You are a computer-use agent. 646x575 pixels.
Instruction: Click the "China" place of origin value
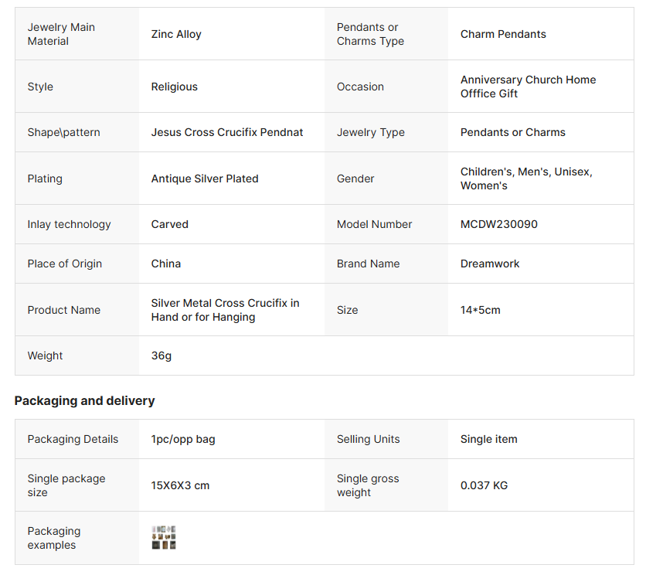click(166, 264)
